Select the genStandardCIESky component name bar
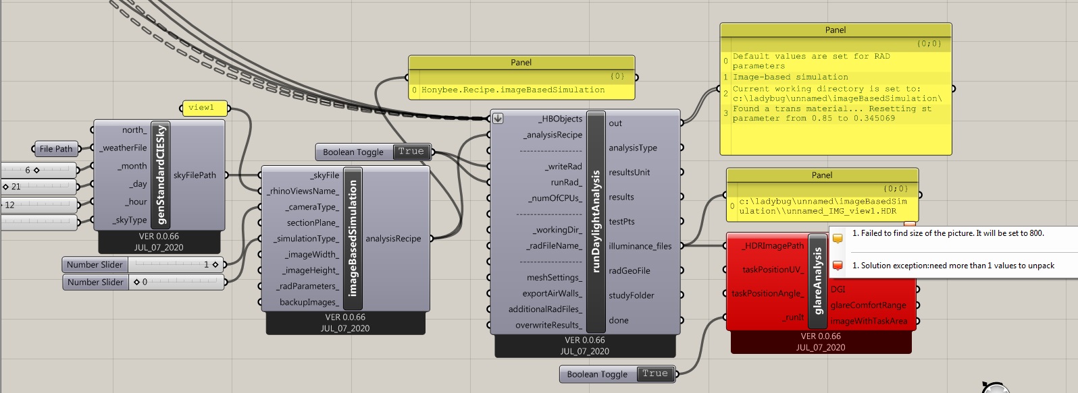Screen dimensions: 1078x393 pos(161,176)
